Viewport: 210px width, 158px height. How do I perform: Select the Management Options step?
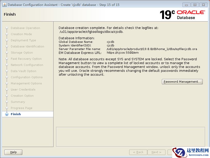pos(26,83)
